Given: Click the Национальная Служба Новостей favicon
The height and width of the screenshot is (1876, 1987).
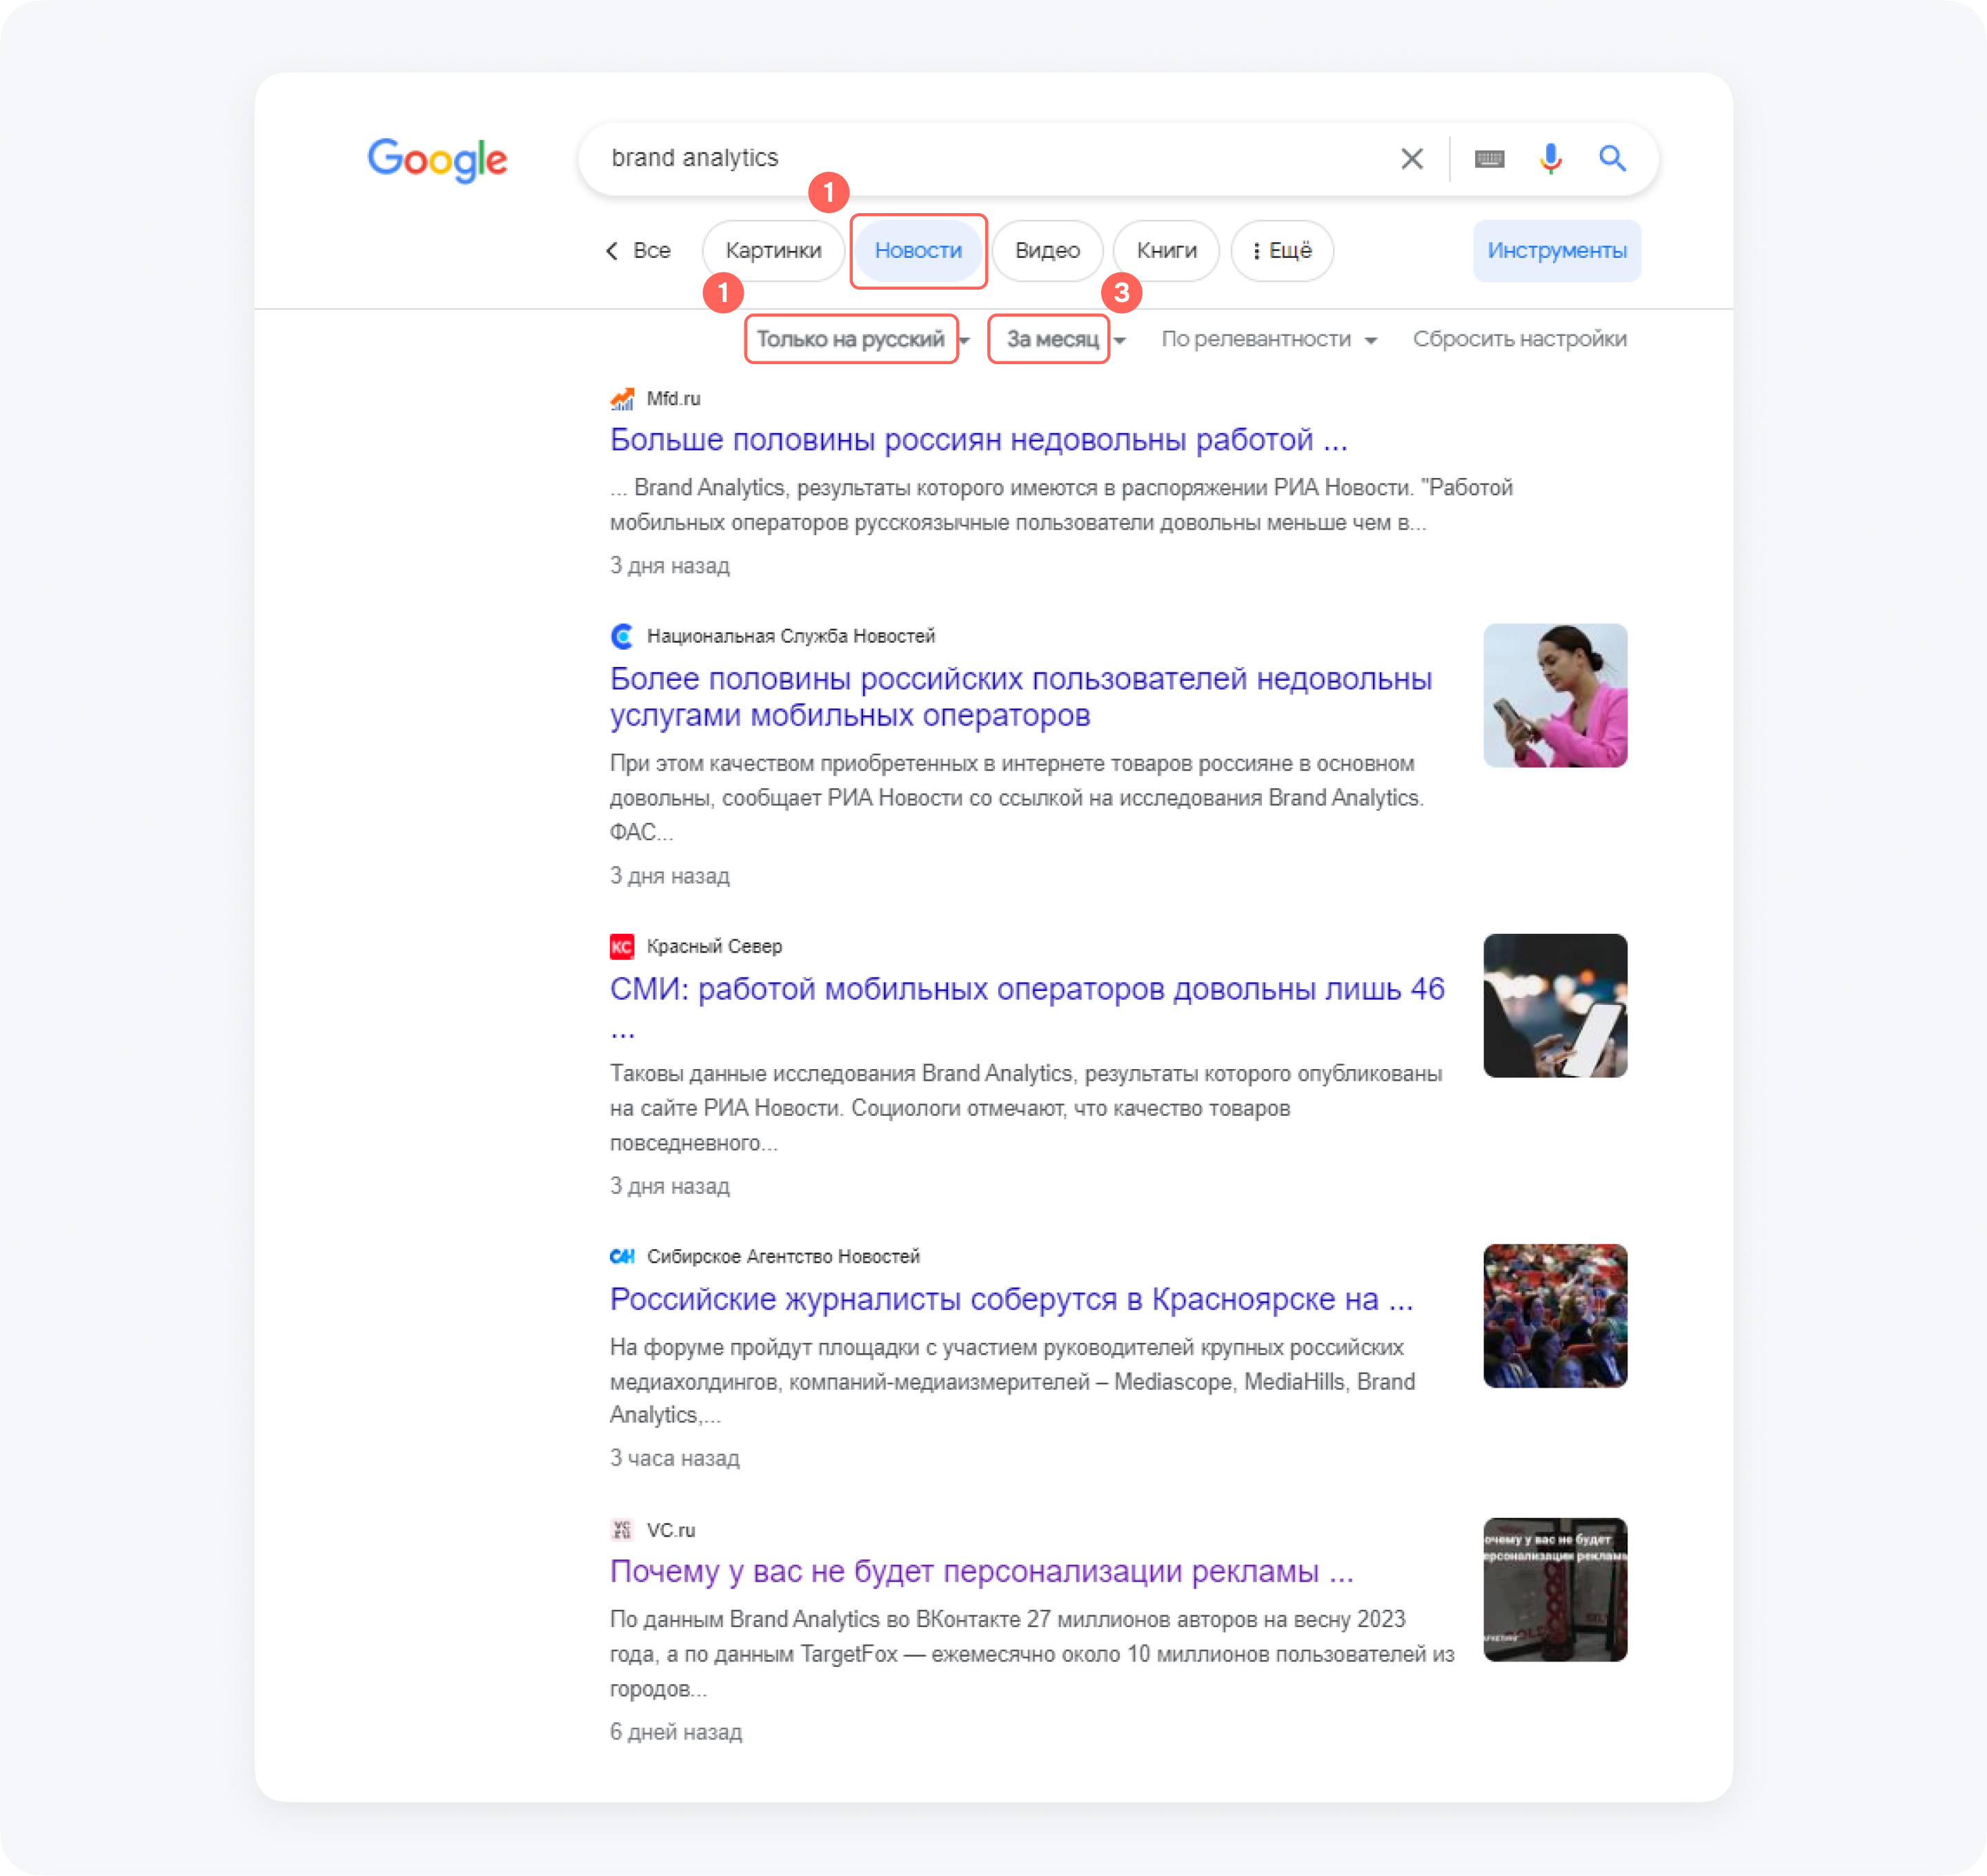Looking at the screenshot, I should [x=622, y=636].
